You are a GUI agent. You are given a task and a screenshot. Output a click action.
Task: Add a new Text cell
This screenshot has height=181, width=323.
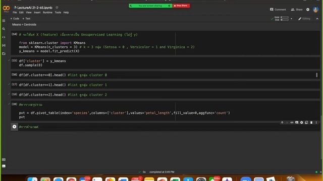pos(26,19)
